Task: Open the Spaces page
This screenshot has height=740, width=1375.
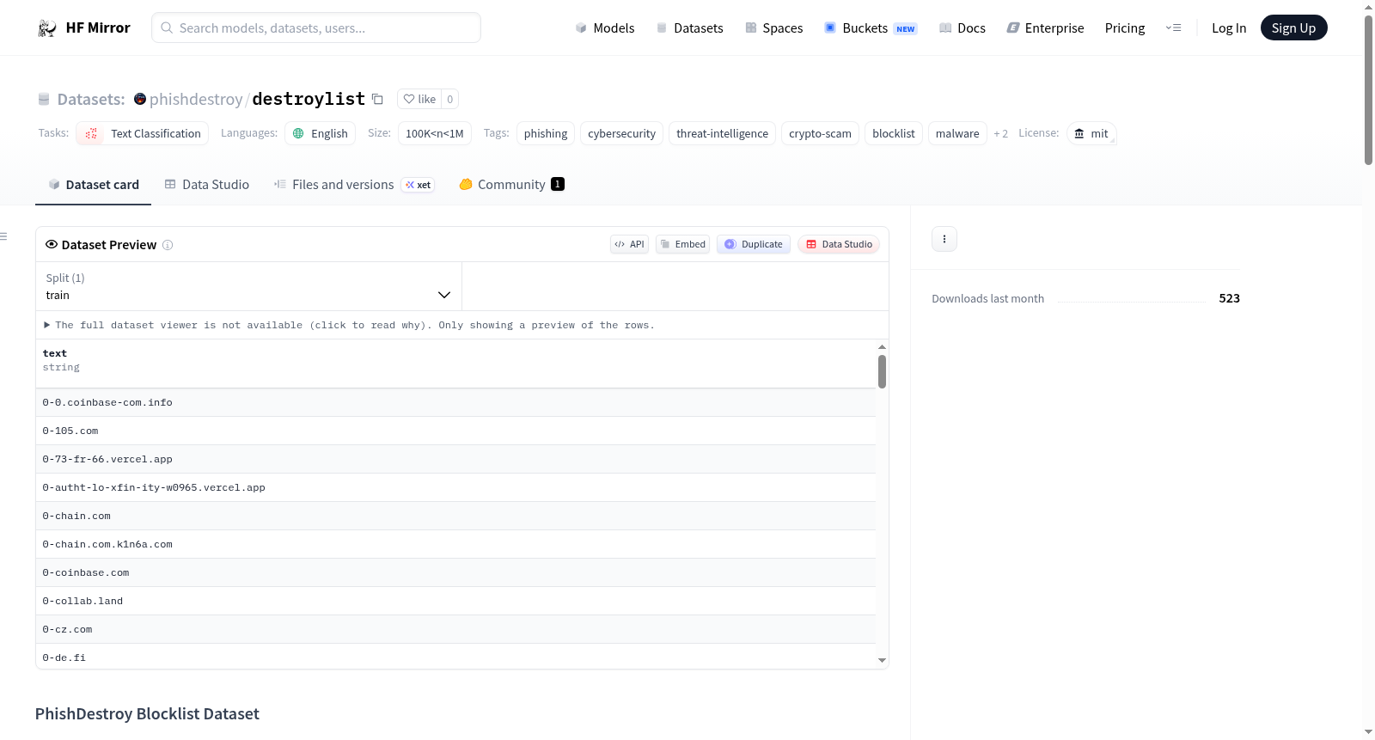Action: coord(774,28)
